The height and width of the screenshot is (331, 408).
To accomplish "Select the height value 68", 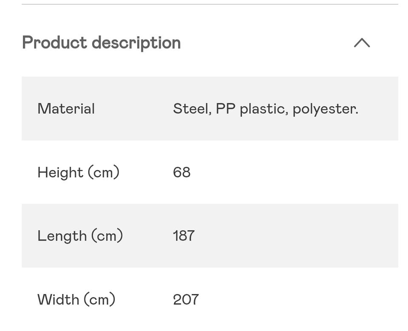I will coord(181,173).
